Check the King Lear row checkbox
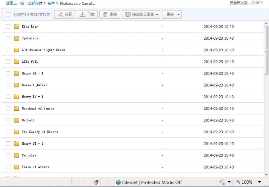Screen dimensions: 269x187 click(x=8, y=27)
